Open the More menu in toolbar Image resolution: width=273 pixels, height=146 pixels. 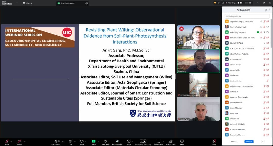coord(182,141)
